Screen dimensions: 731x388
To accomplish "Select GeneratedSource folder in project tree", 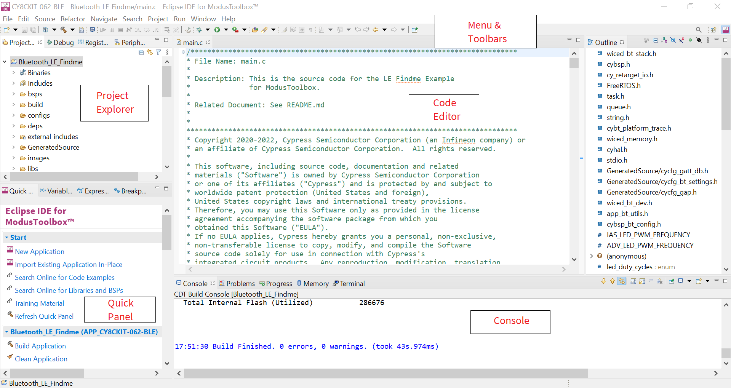I will [53, 147].
